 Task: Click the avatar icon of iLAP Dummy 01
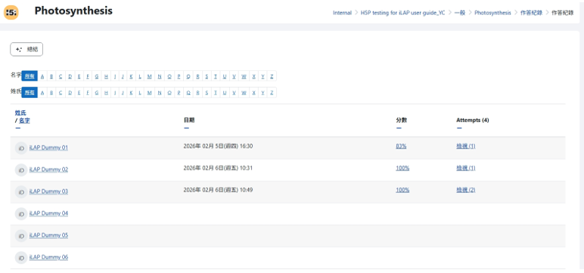pos(21,148)
